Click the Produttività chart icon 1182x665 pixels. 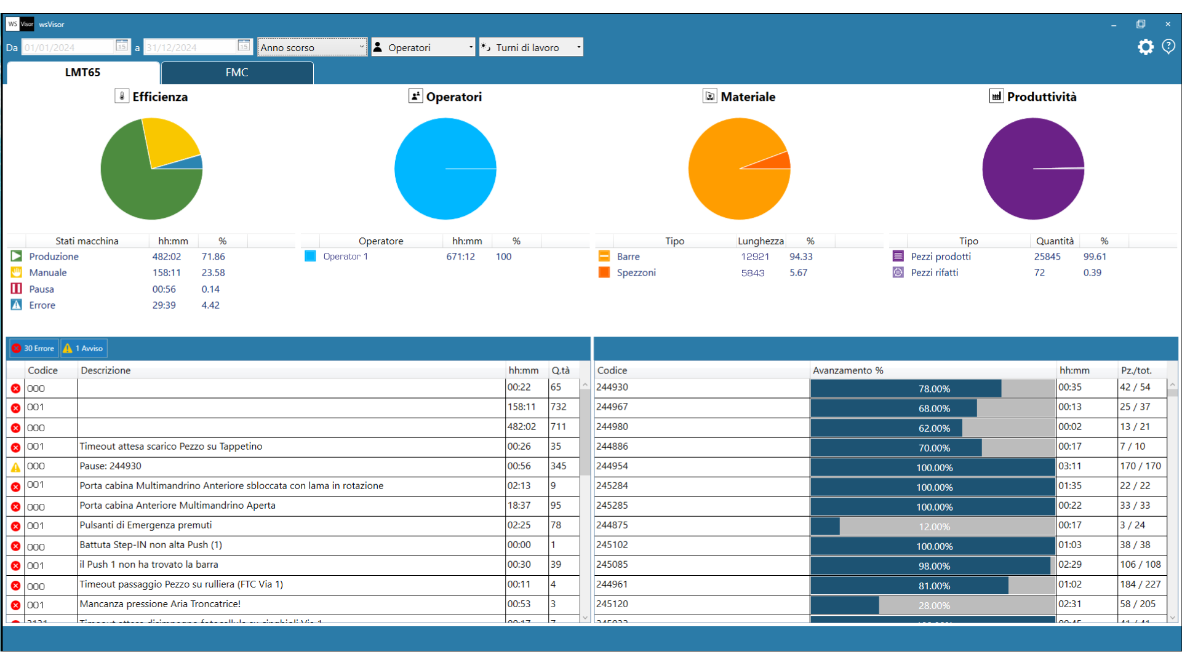996,96
